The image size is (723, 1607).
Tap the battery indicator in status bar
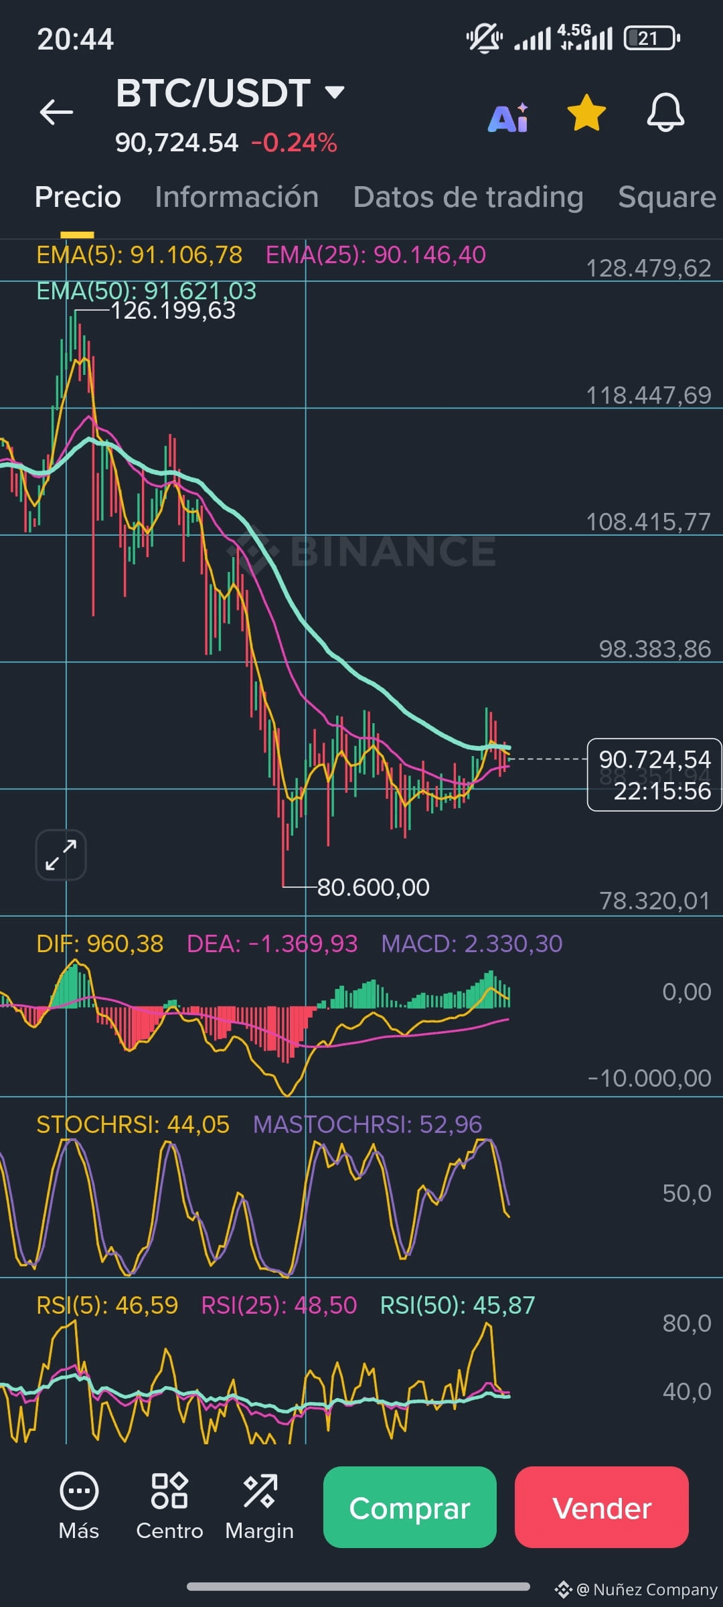pos(651,38)
